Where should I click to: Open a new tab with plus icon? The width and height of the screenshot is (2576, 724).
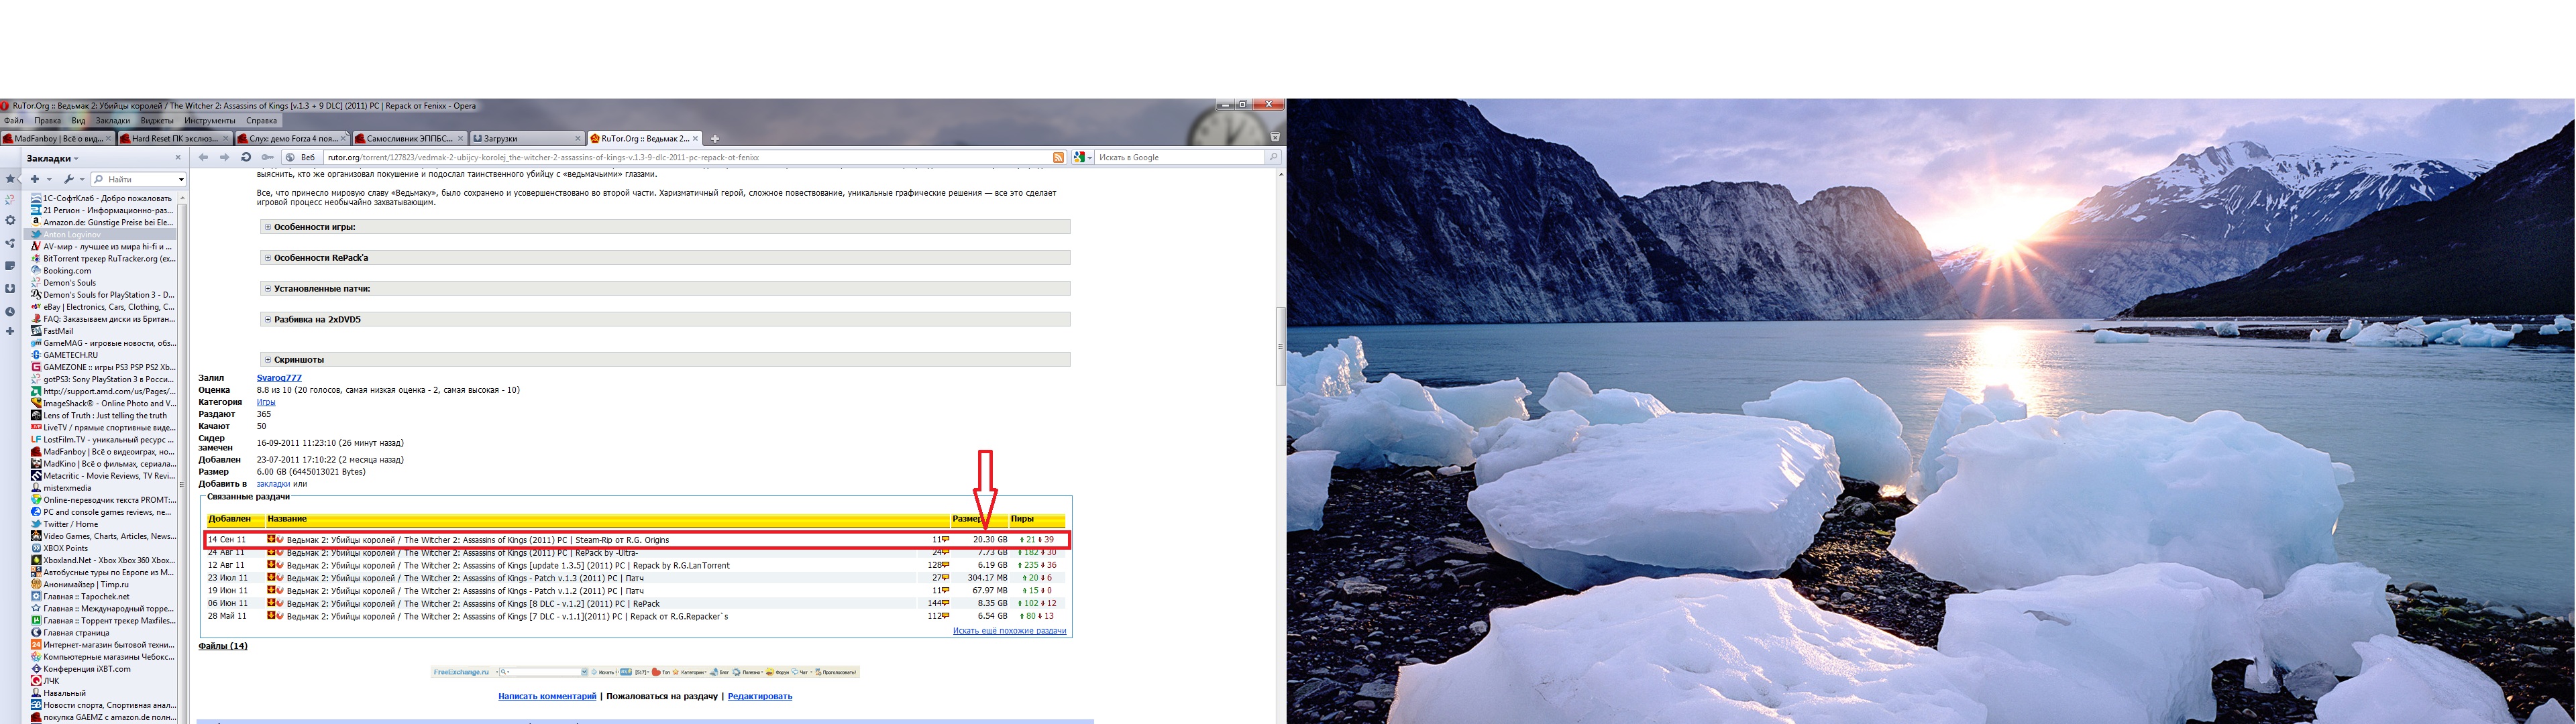point(715,139)
